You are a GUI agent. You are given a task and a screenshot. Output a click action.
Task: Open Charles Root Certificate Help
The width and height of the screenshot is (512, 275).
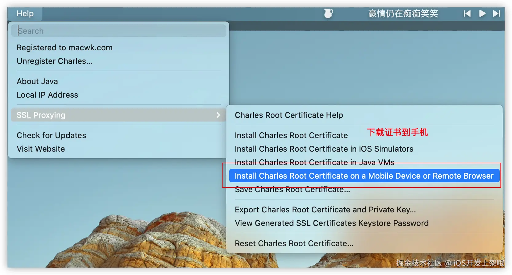pos(364,115)
